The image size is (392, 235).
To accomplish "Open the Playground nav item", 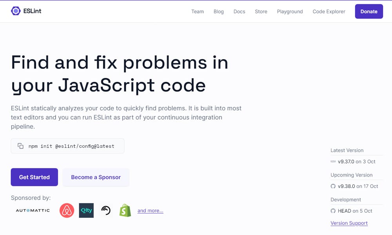I will coord(290,11).
